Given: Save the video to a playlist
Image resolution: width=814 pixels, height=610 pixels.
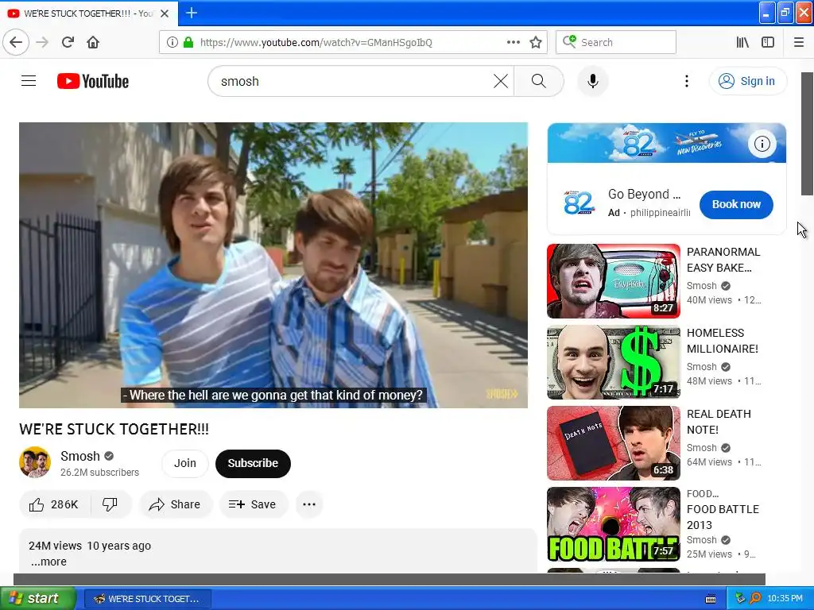Looking at the screenshot, I should tap(253, 504).
